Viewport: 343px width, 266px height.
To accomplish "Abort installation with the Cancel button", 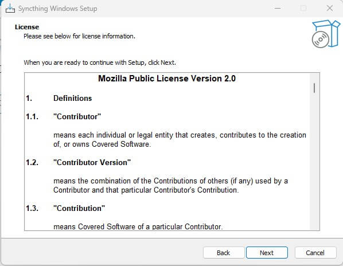I will point(315,253).
